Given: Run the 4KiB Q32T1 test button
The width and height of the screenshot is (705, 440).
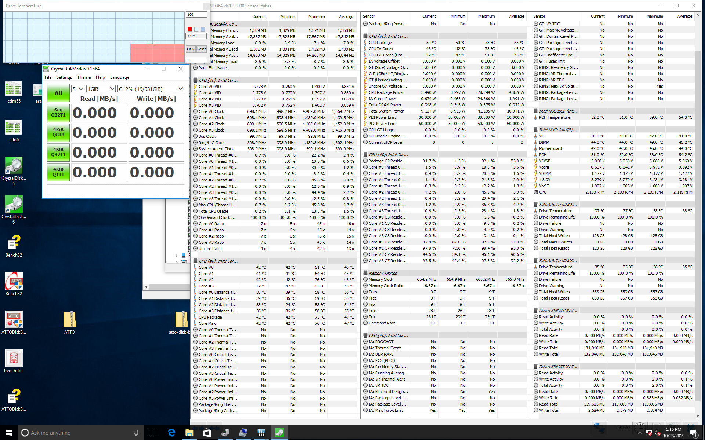Looking at the screenshot, I should coord(58,152).
